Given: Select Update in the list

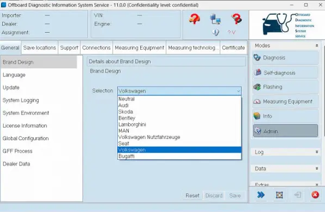Looking at the screenshot, I should [39, 87].
